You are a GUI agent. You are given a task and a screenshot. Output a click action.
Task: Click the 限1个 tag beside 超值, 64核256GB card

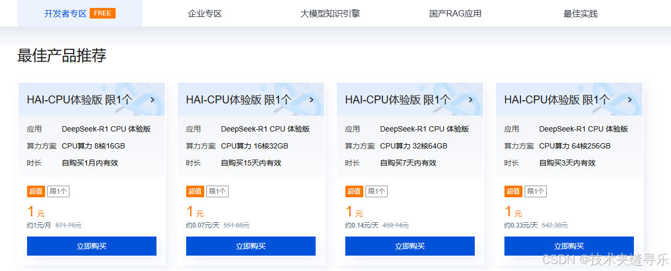[x=536, y=191]
